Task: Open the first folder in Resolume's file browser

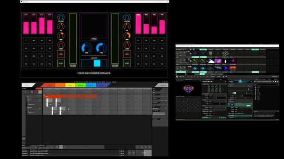Action: click(x=257, y=87)
